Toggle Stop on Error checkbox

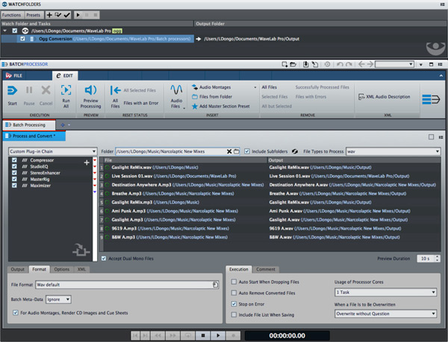[234, 304]
